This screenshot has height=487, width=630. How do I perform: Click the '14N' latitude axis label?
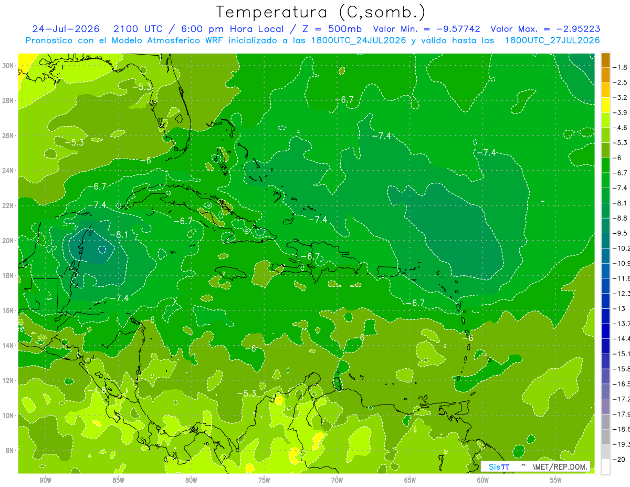tap(9, 345)
